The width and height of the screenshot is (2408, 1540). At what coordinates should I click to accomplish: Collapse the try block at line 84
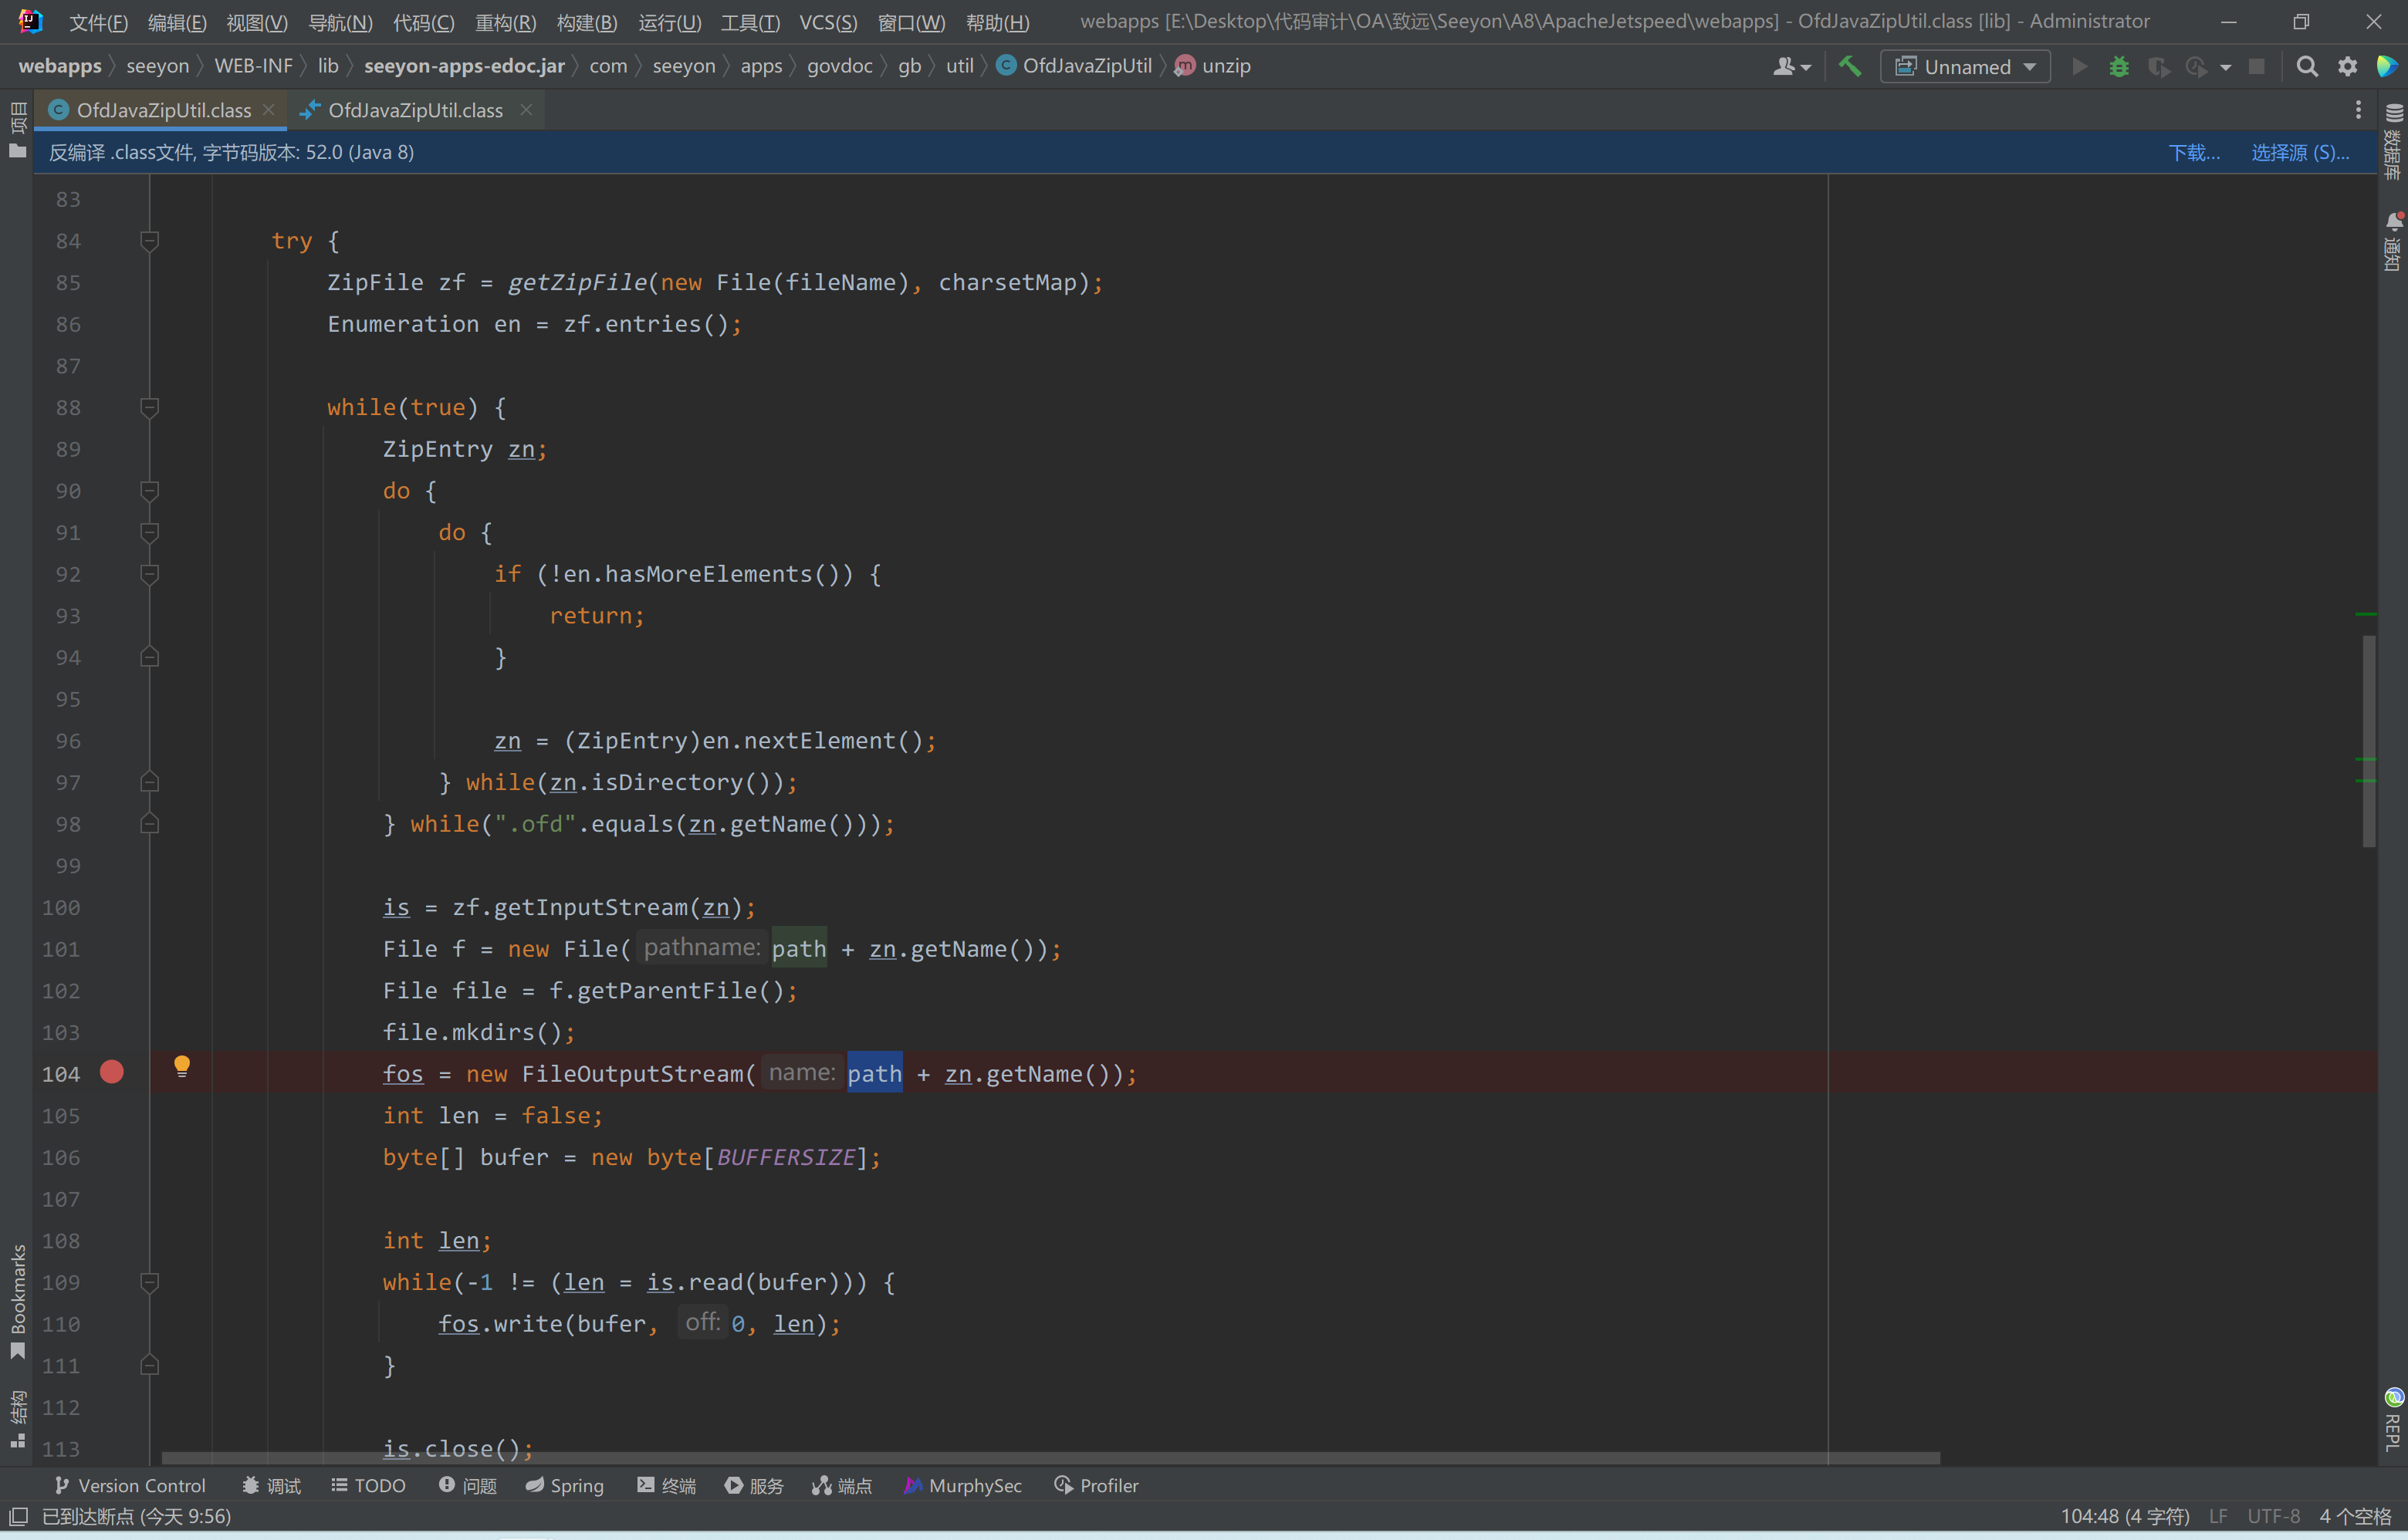tap(150, 241)
